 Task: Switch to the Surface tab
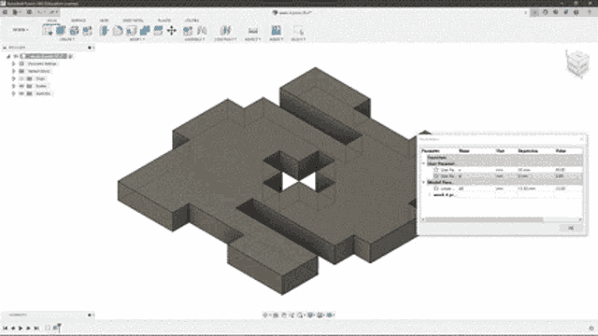[x=78, y=21]
